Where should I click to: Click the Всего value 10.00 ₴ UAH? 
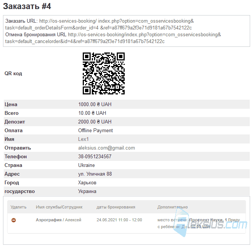pyautogui.click(x=92, y=113)
